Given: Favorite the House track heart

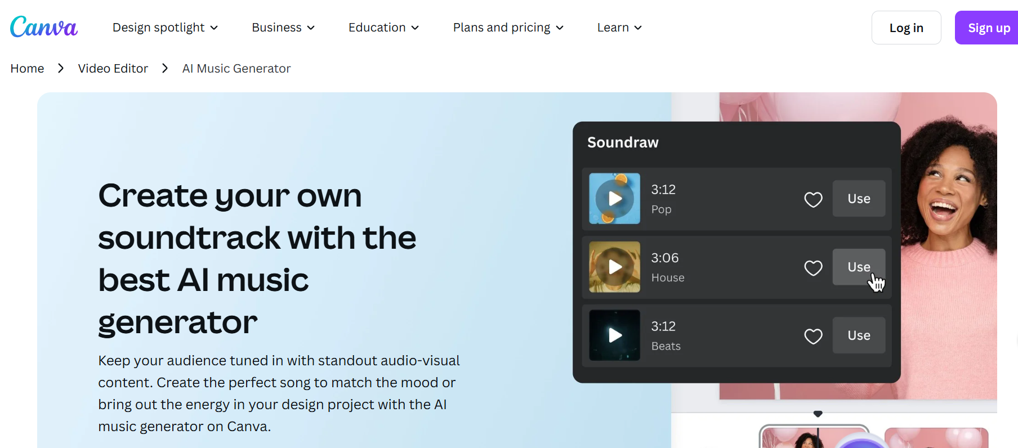Looking at the screenshot, I should point(813,268).
